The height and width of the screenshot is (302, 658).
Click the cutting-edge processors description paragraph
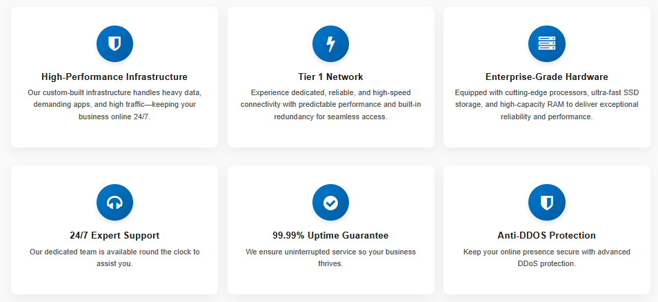pyautogui.click(x=546, y=104)
